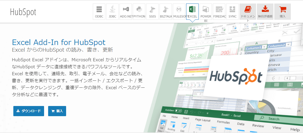Open the red ドキュメント documentation button

tap(248, 12)
